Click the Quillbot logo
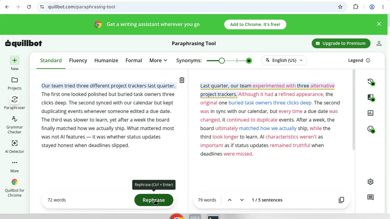The image size is (390, 219). [23, 43]
